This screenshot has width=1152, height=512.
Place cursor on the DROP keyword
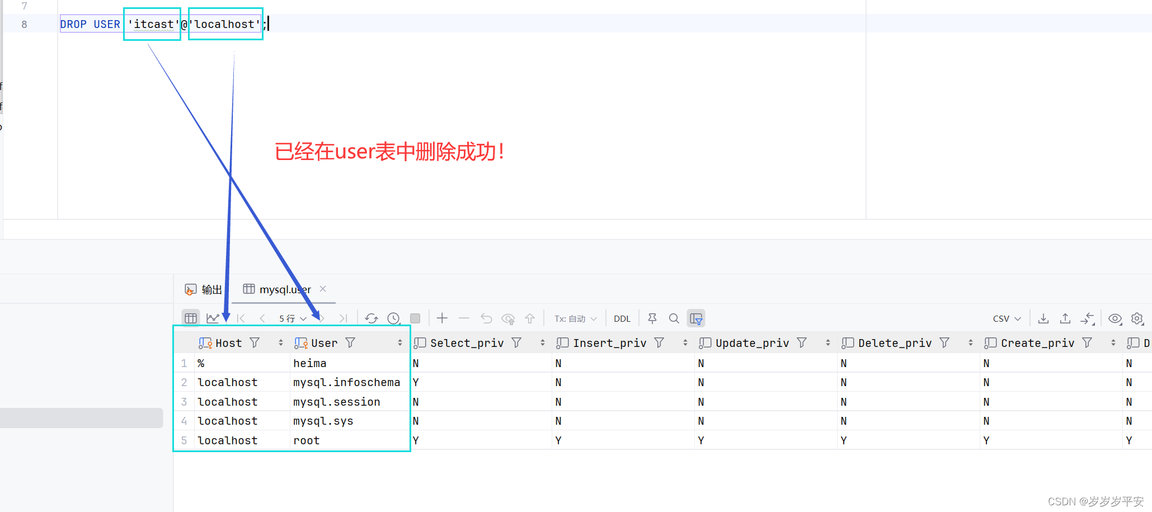coord(73,24)
